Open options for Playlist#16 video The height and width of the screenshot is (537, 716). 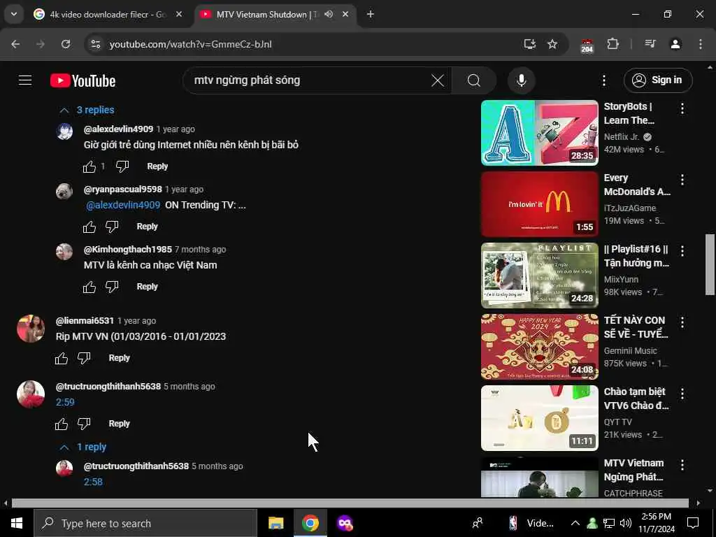682,251
